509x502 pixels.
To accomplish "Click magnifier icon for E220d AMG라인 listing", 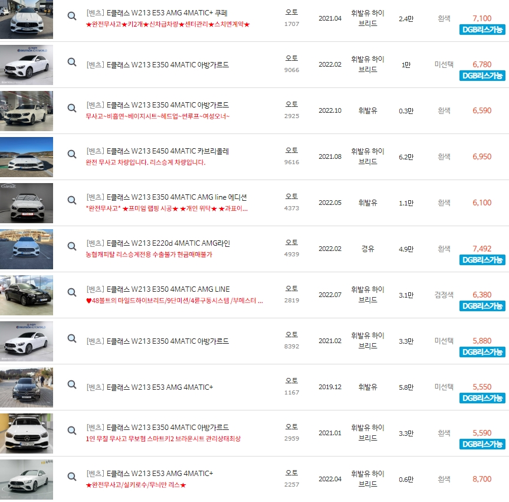I will tap(72, 246).
